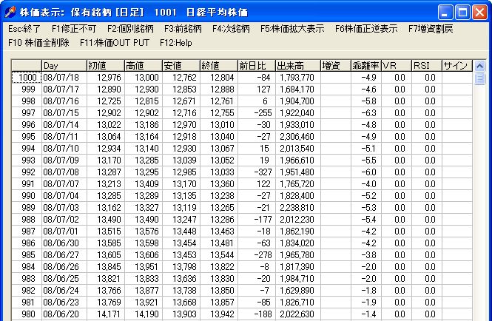Click the RSI column header
The height and width of the screenshot is (321, 492).
(x=427, y=66)
